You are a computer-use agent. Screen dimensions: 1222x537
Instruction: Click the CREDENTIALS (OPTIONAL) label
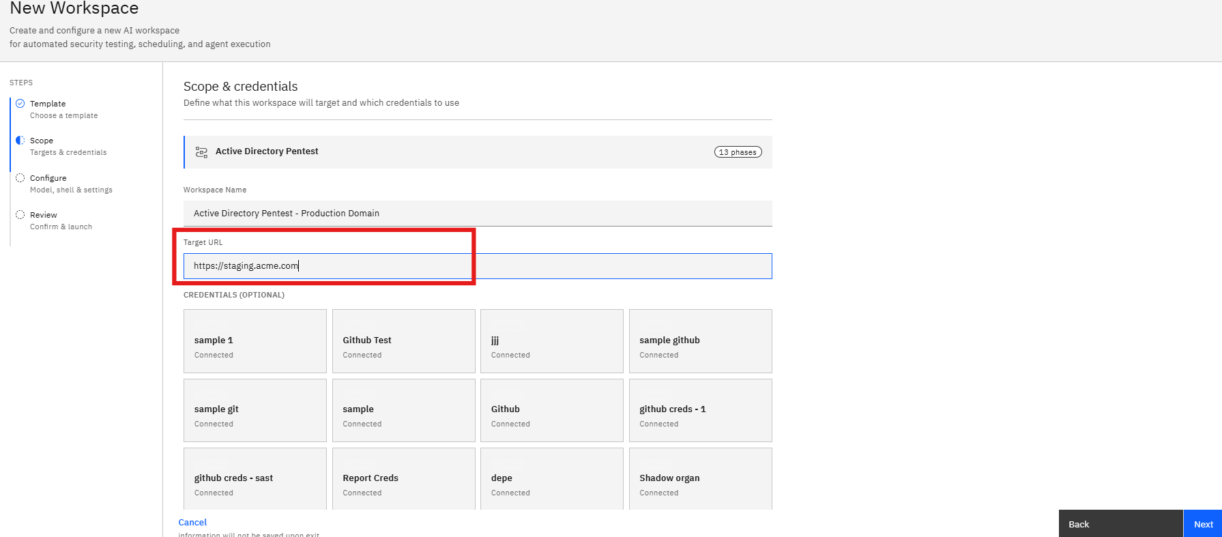[x=234, y=295]
